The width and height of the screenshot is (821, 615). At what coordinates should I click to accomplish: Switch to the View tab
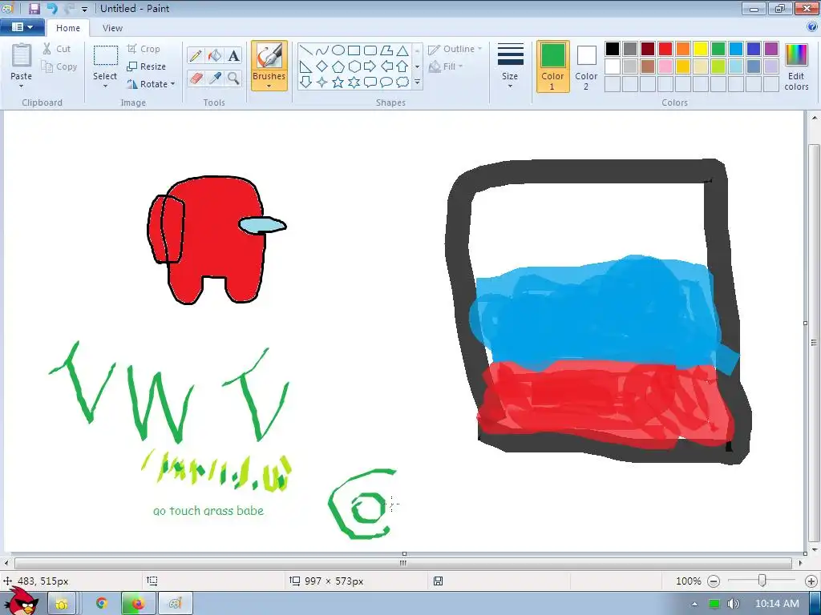(x=112, y=28)
